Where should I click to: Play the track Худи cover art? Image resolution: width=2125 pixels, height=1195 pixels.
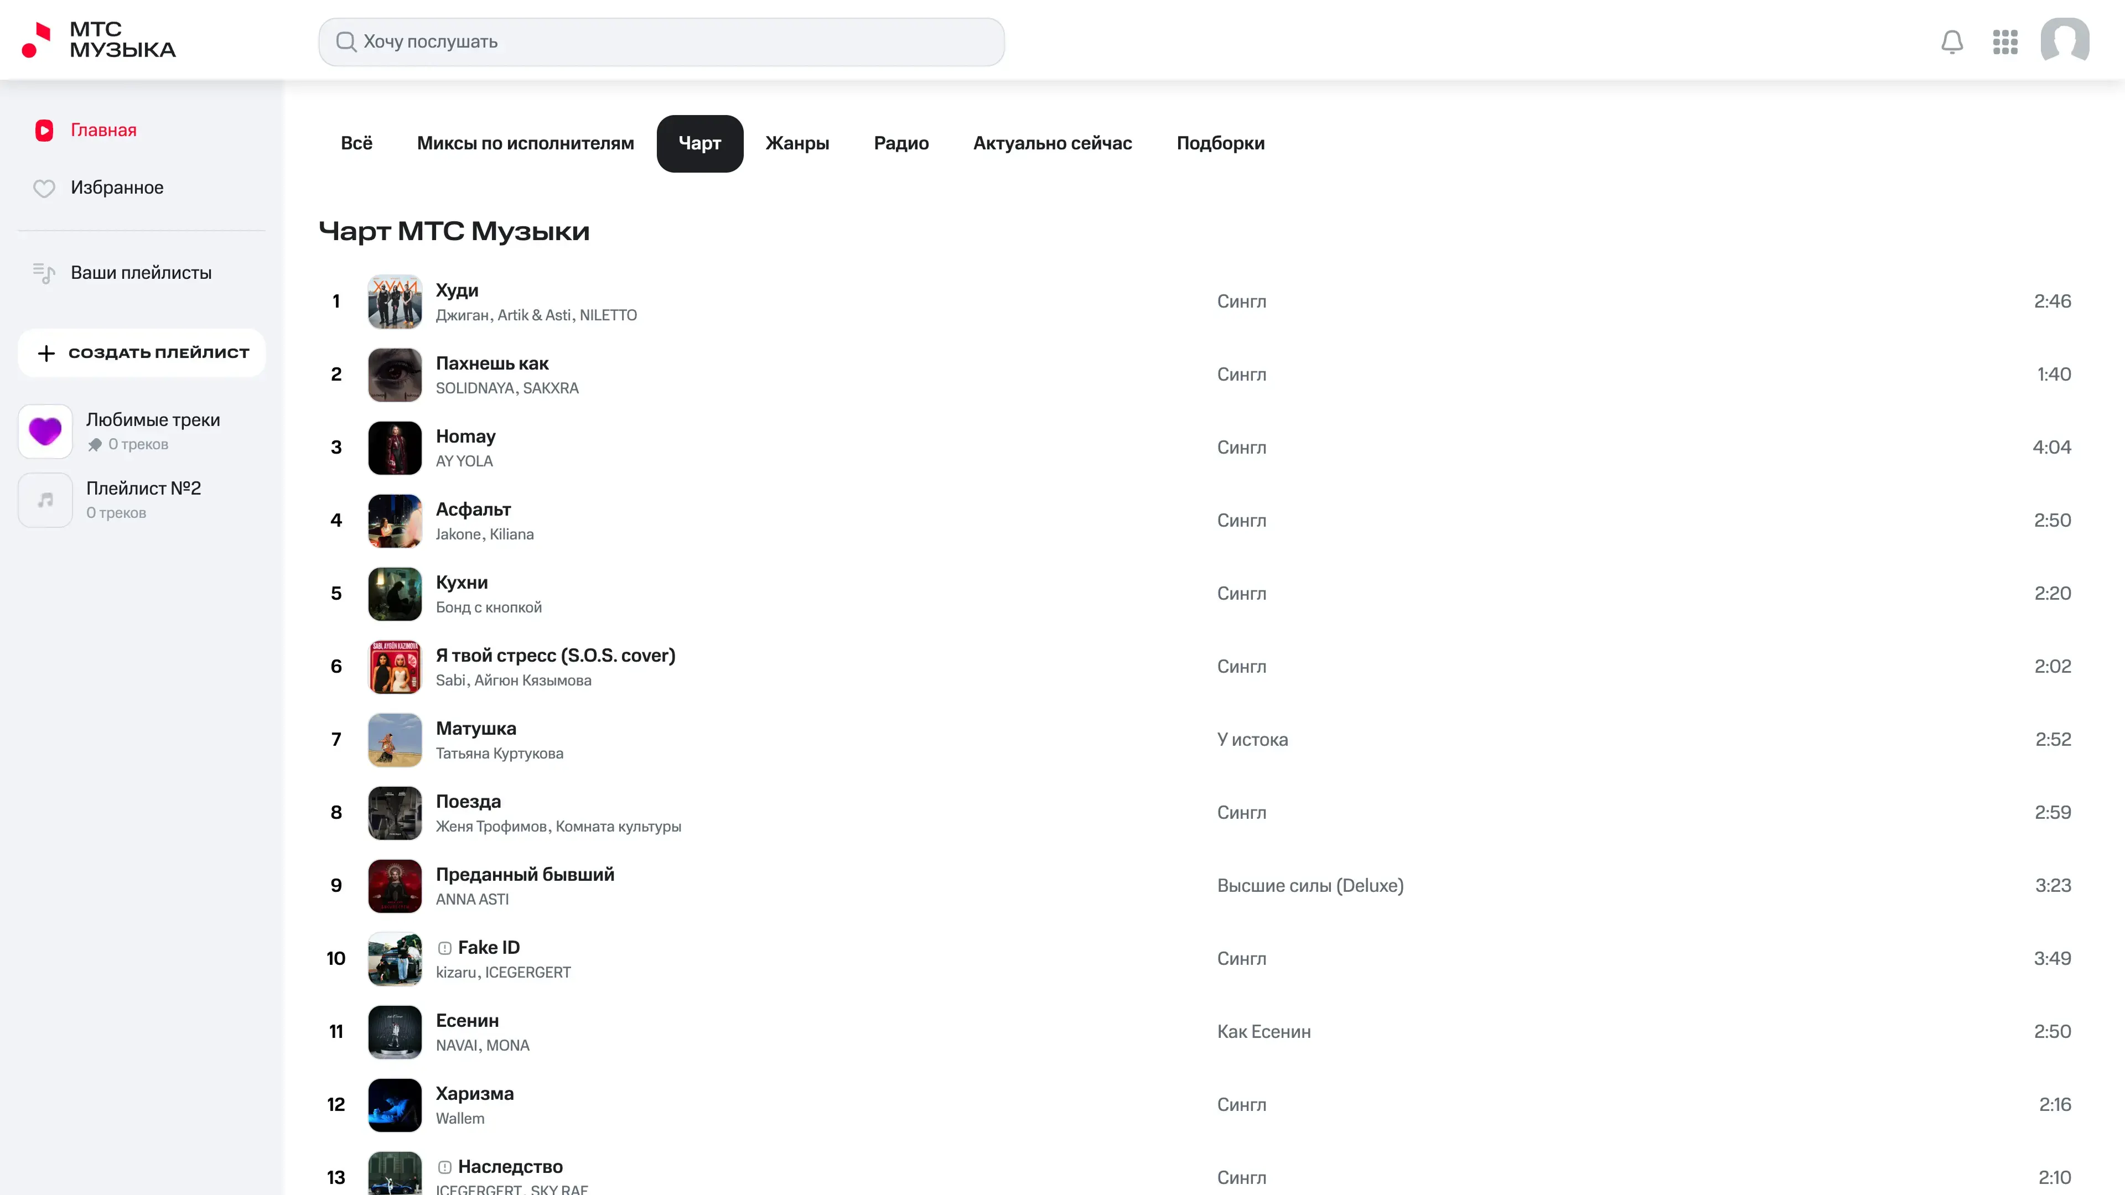pos(395,302)
